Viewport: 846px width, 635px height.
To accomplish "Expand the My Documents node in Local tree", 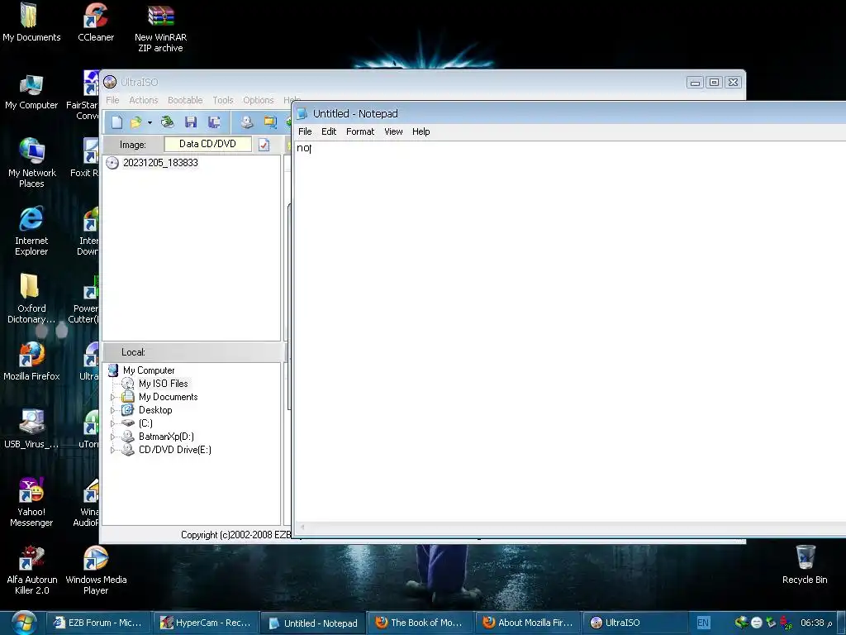I will [112, 397].
